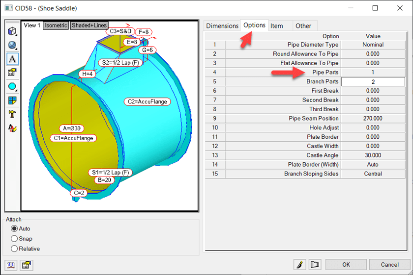Click the 'F=8' dimension label

(144, 32)
